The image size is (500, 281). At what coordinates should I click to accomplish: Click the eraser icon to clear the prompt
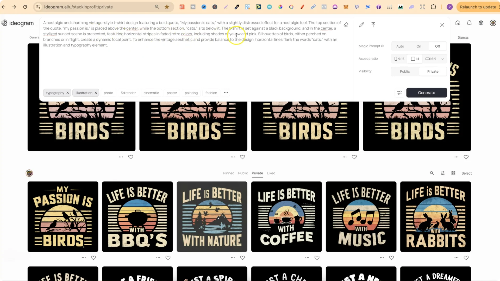(x=346, y=25)
